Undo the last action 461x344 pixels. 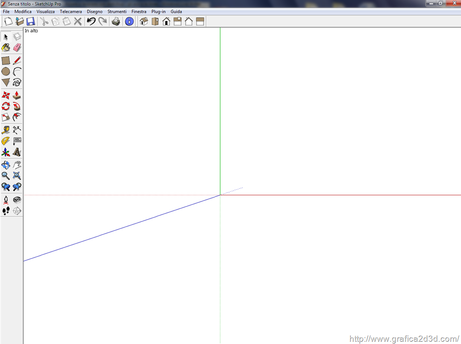[x=91, y=21]
